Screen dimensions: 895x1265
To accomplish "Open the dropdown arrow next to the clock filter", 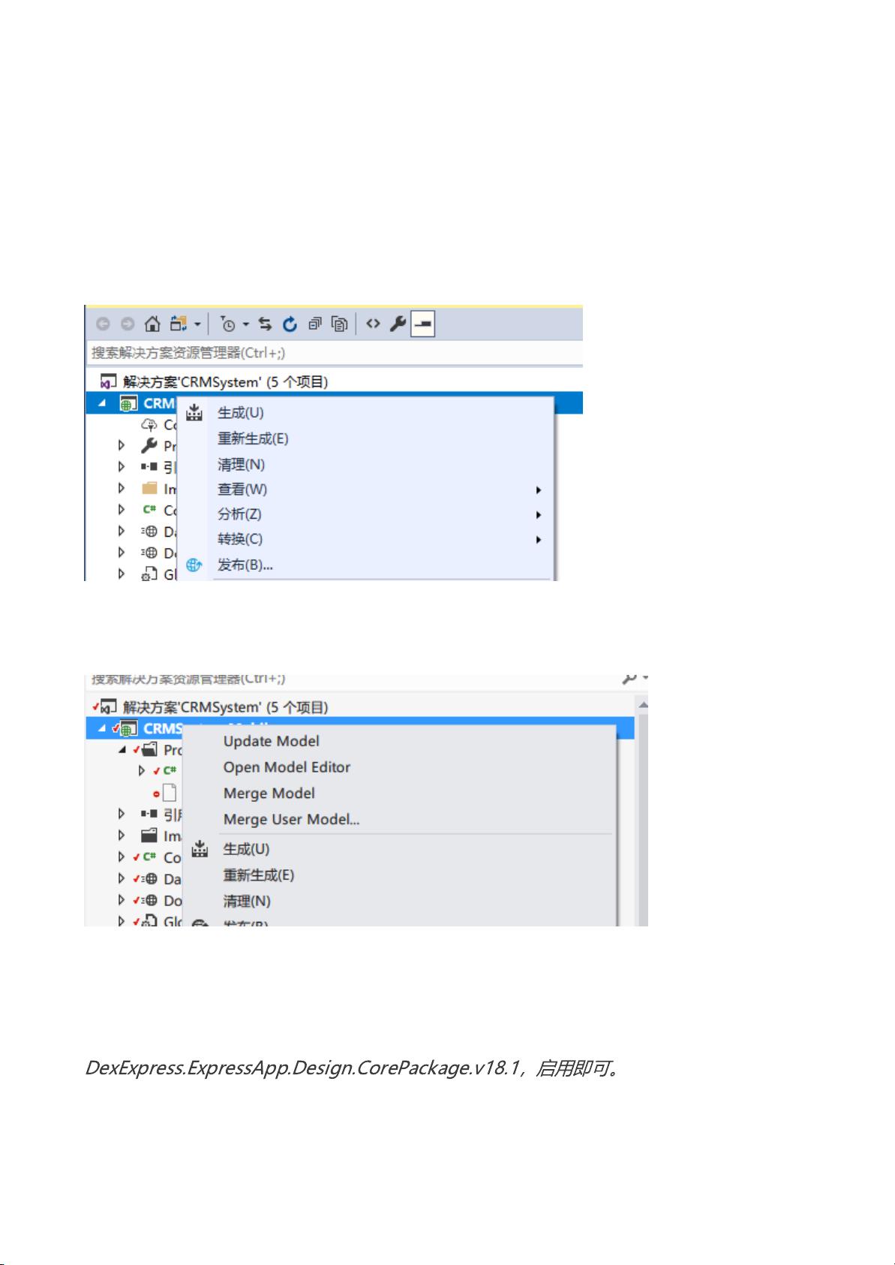I will [x=245, y=325].
